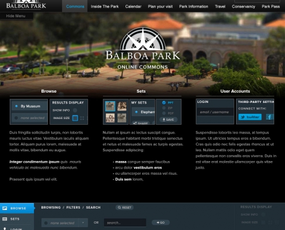Click the dimmed grid size icon in bottom Results Display
Screen dimensions: 285x230
click(270, 223)
